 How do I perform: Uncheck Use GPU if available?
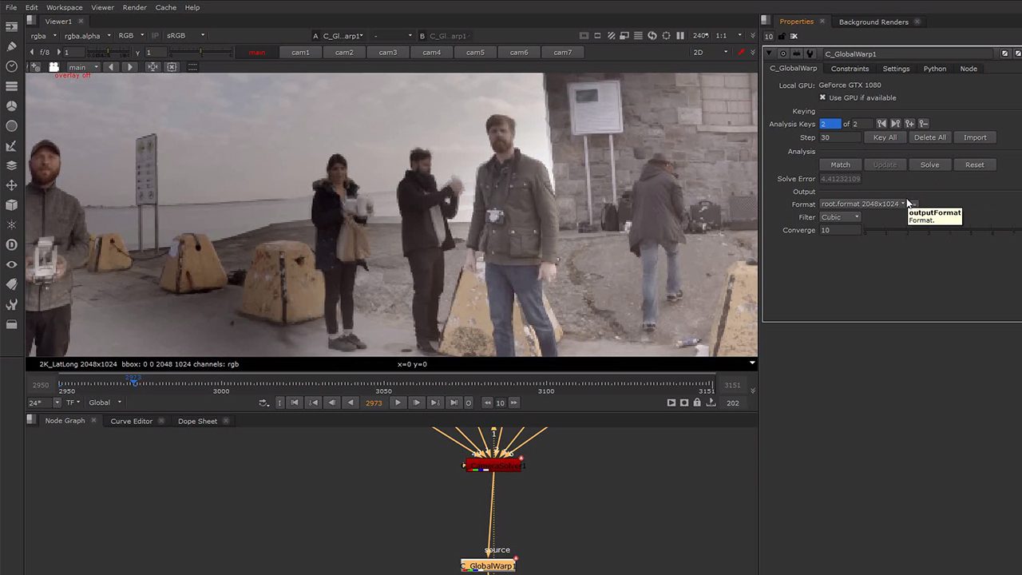click(822, 97)
